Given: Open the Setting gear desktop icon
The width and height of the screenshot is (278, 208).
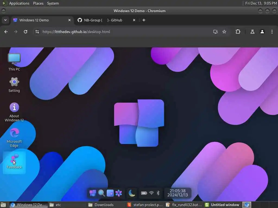Looking at the screenshot, I should coord(14,85).
